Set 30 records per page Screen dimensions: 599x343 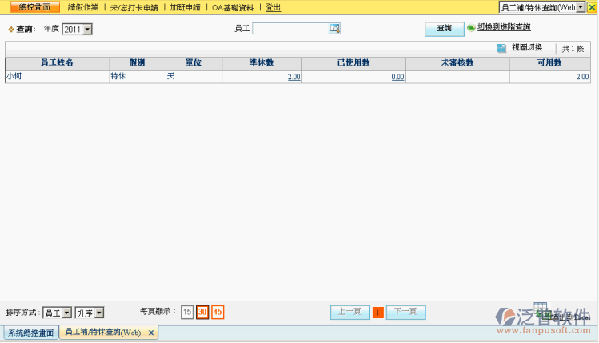202,313
